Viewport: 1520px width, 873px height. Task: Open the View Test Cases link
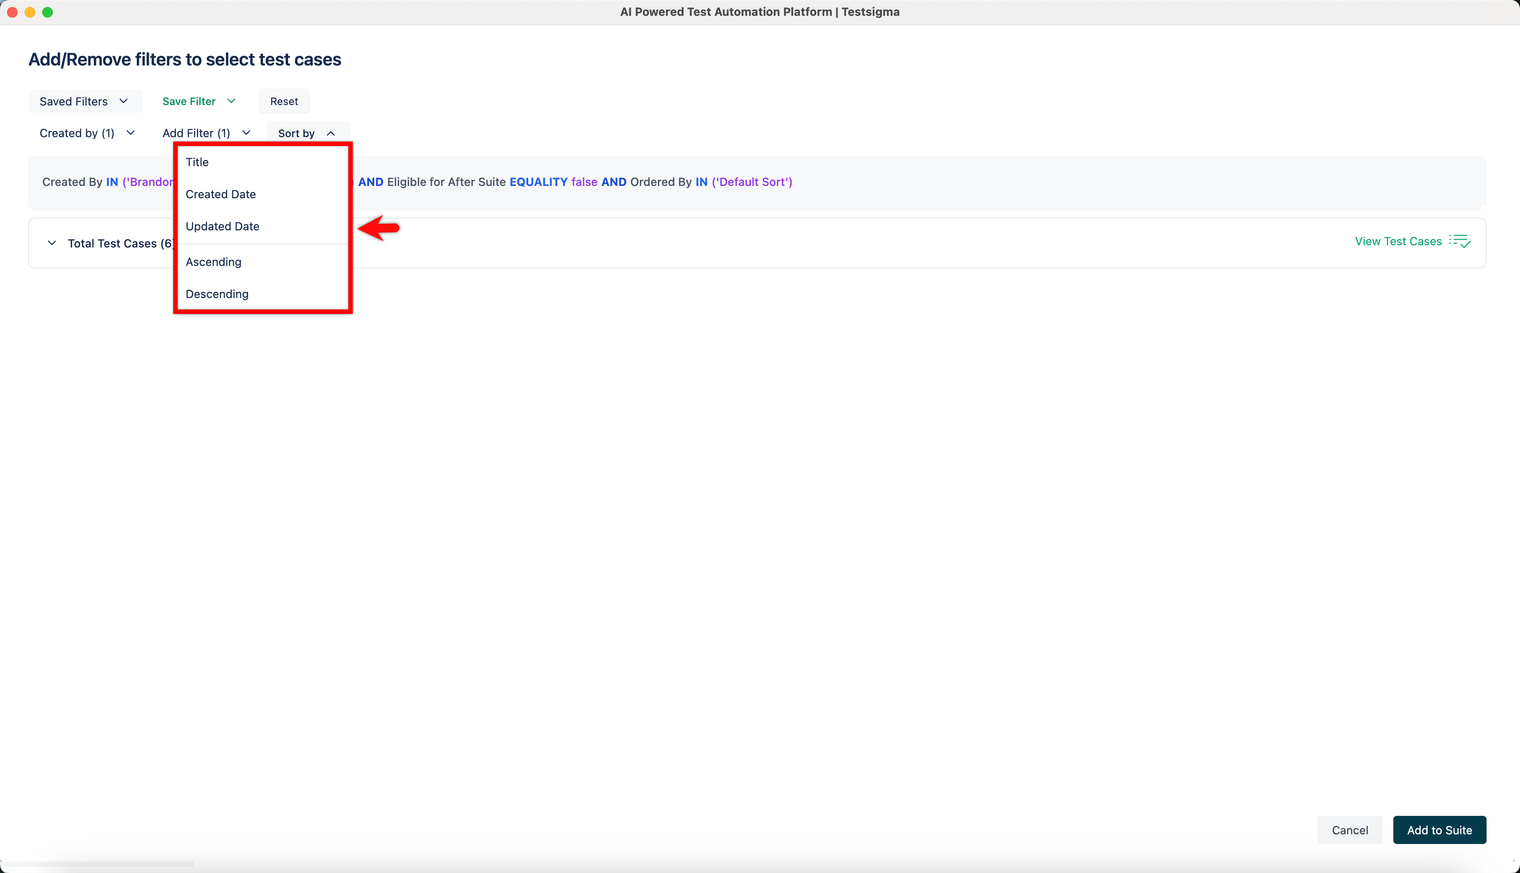tap(1398, 241)
